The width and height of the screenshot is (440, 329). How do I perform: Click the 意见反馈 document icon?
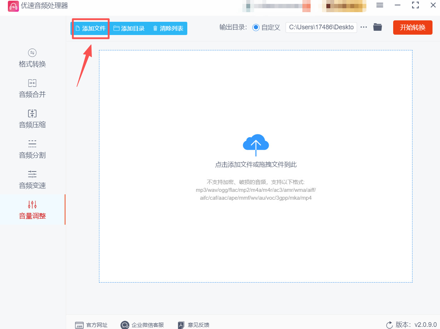point(181,325)
